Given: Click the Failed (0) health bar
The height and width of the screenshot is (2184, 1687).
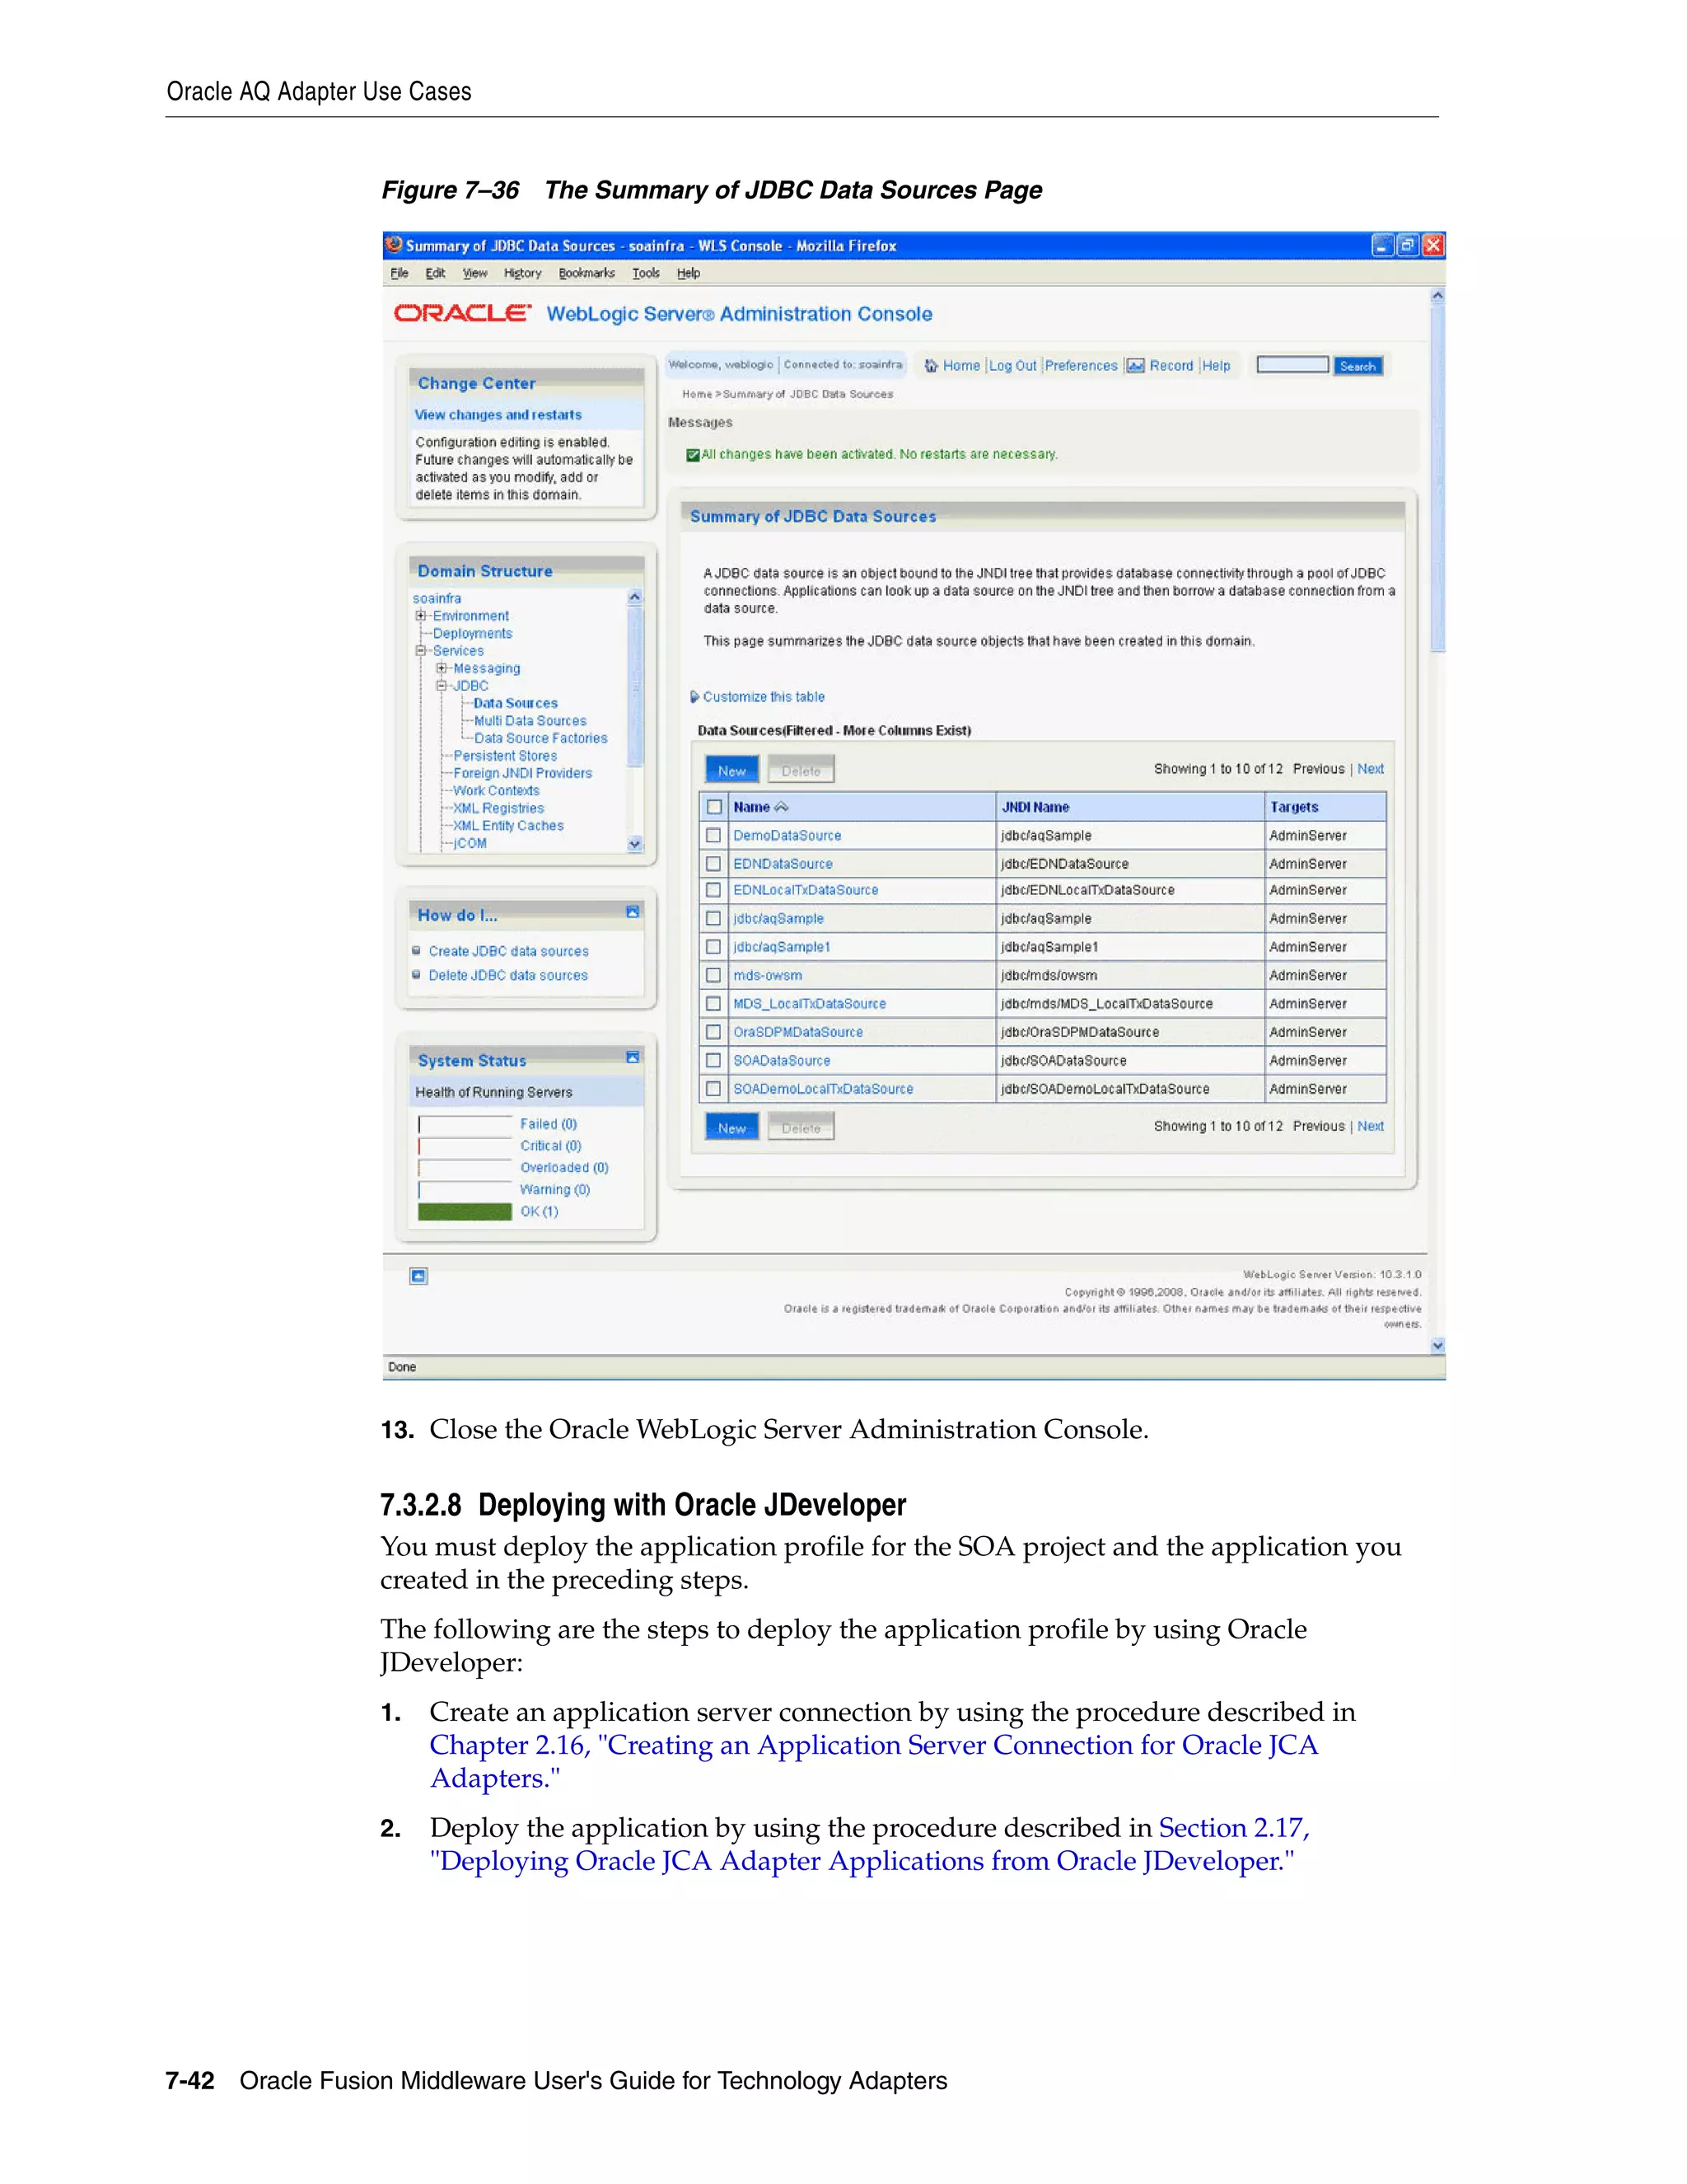Looking at the screenshot, I should tap(465, 1124).
